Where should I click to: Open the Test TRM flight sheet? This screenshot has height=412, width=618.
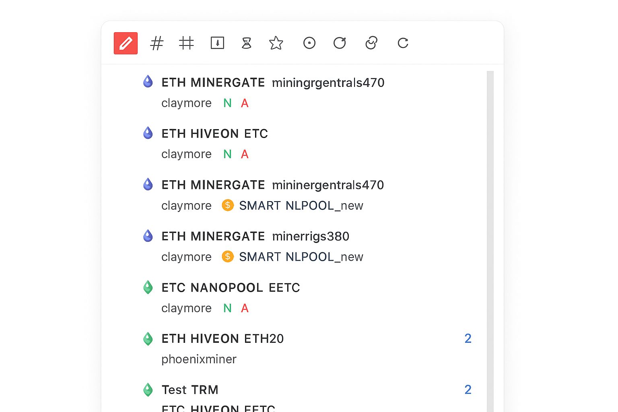[x=190, y=389]
